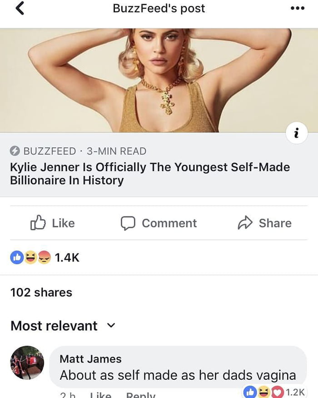Tap the 1.4K reactions count
Viewport: 318px width, 398px height.
67,257
